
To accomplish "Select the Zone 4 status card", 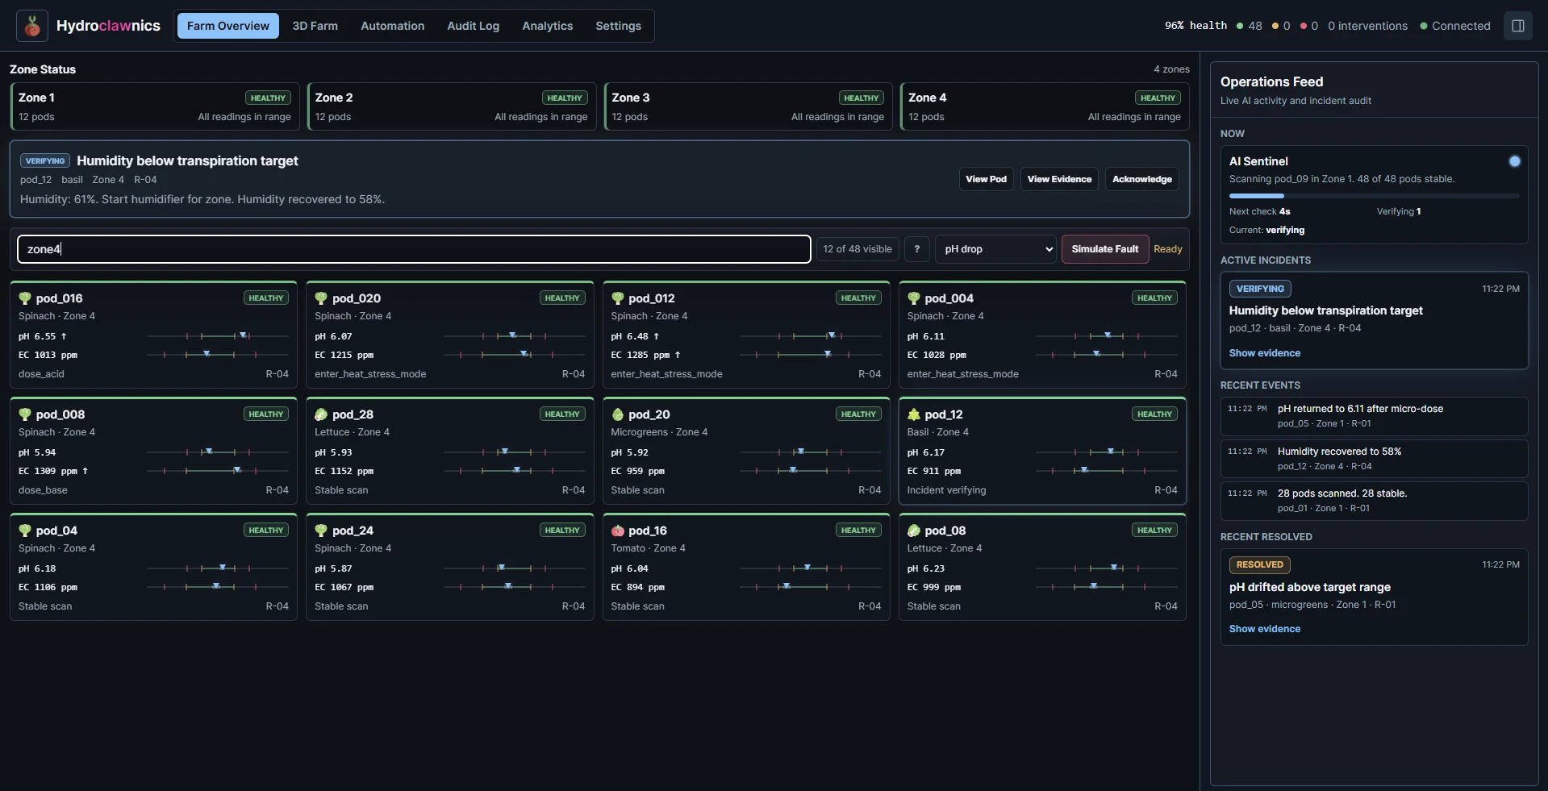I will pyautogui.click(x=1045, y=106).
